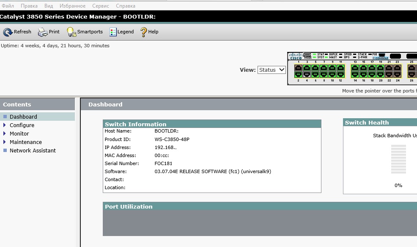Select switch port 8
The width and height of the screenshot is (417, 247).
tap(324, 75)
